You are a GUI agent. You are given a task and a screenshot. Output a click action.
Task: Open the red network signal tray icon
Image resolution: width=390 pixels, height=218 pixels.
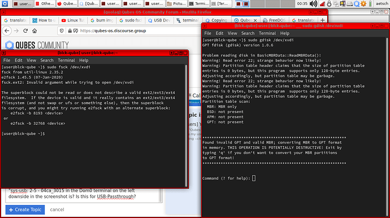click(x=322, y=3)
